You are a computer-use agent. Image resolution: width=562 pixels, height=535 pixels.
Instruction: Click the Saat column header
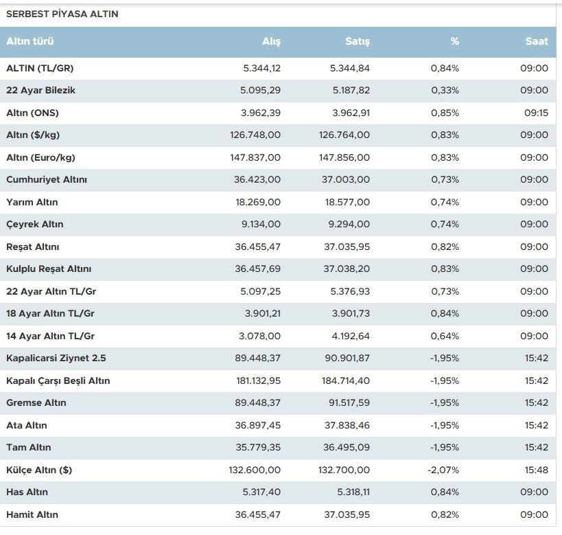[537, 41]
